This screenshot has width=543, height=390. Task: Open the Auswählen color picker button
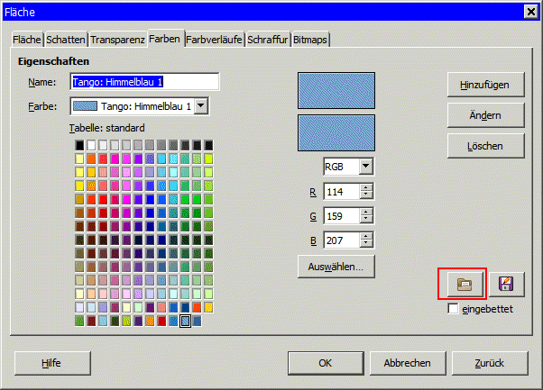(336, 267)
